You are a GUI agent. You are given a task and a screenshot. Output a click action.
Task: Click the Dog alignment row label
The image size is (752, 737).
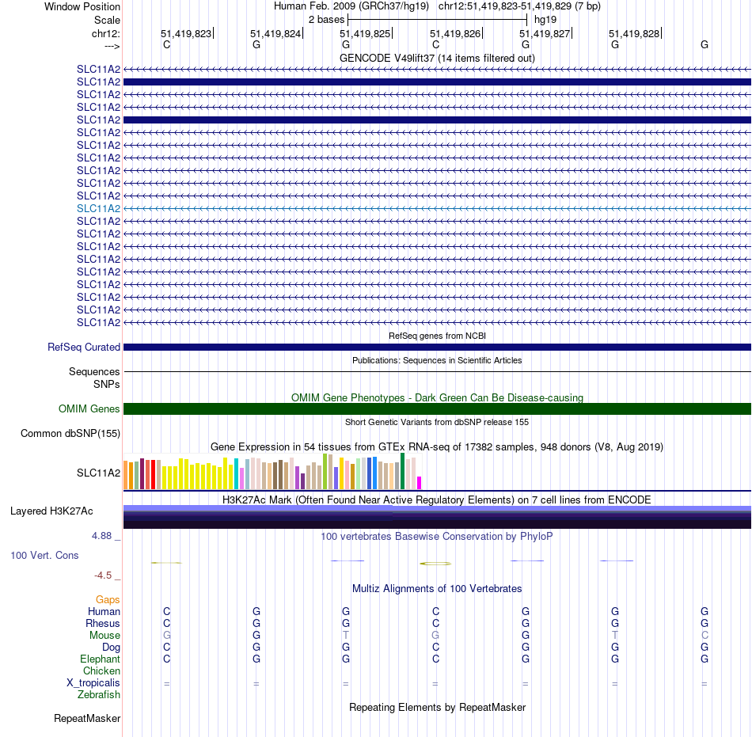tap(111, 647)
